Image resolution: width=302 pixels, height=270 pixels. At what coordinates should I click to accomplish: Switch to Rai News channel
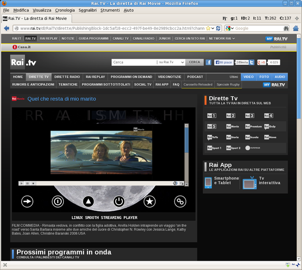270,137
